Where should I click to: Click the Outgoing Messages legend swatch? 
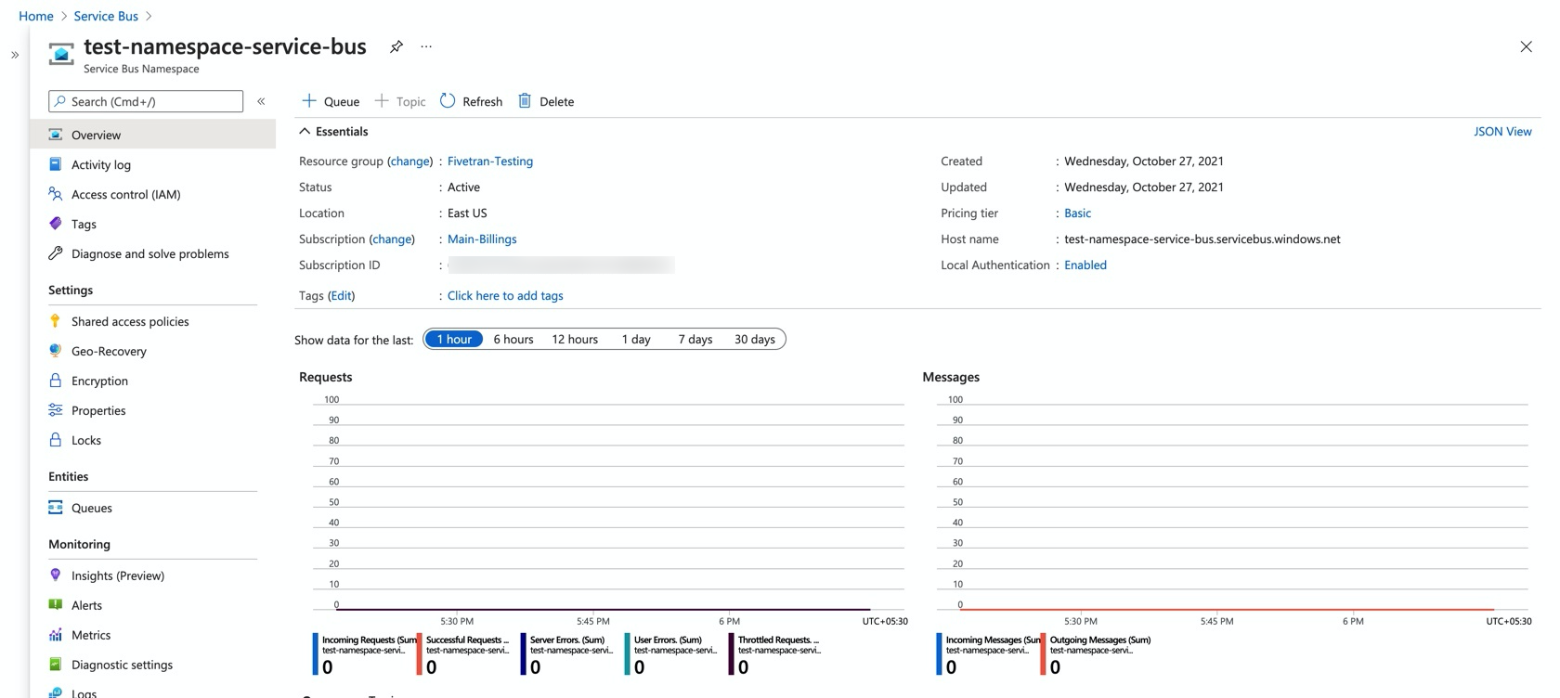1044,654
